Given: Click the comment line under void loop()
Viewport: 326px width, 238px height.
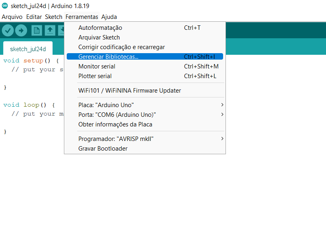Looking at the screenshot, I should 37,114.
